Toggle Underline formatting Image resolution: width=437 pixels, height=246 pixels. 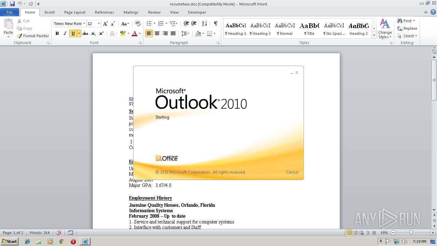(73, 33)
